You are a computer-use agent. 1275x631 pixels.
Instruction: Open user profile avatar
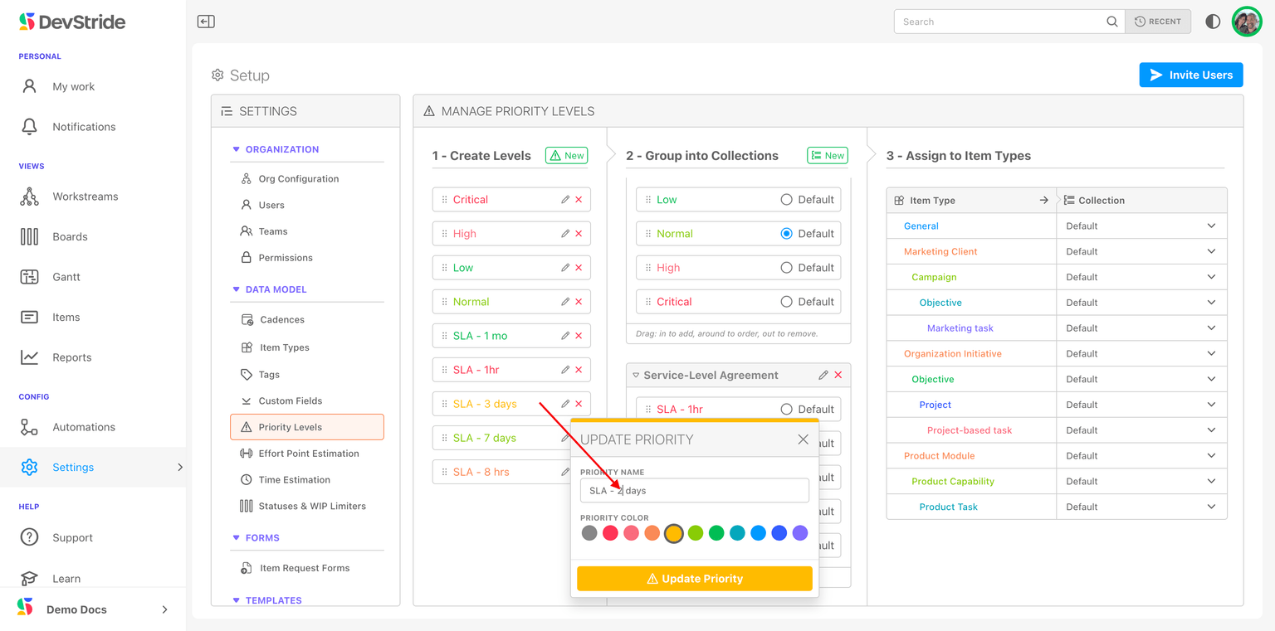(x=1247, y=22)
